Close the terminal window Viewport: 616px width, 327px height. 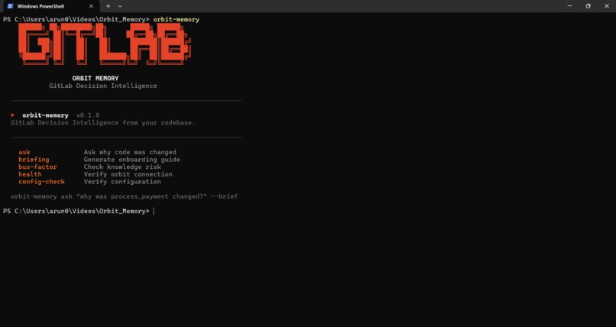(607, 6)
